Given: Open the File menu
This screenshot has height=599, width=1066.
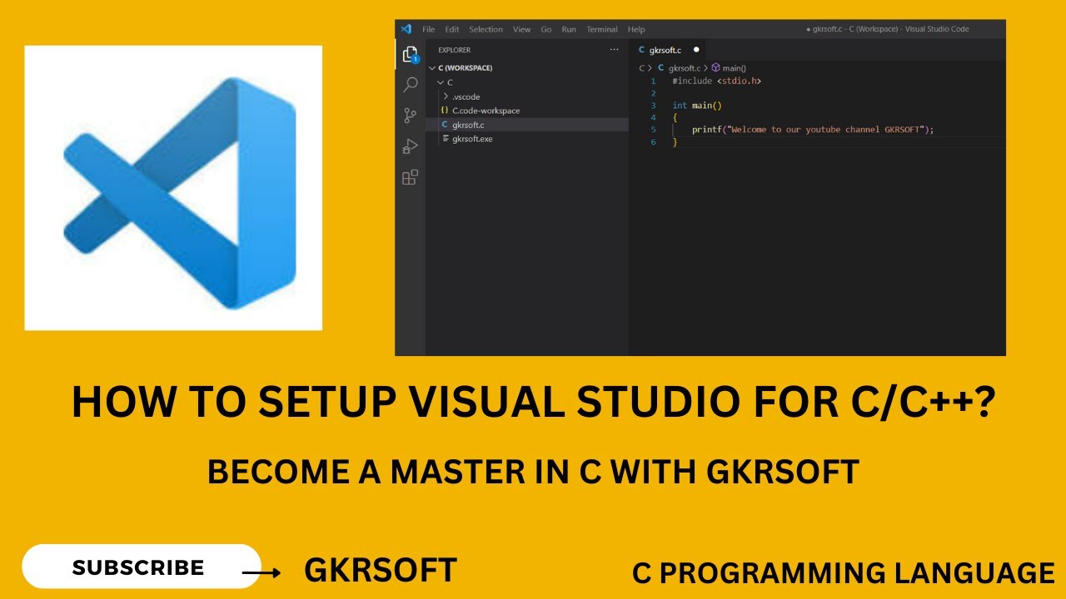Looking at the screenshot, I should point(428,29).
